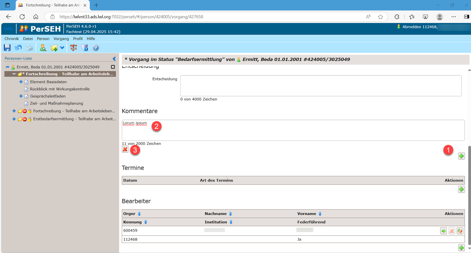Click the save floppy disk toolbar icon

click(x=7, y=48)
